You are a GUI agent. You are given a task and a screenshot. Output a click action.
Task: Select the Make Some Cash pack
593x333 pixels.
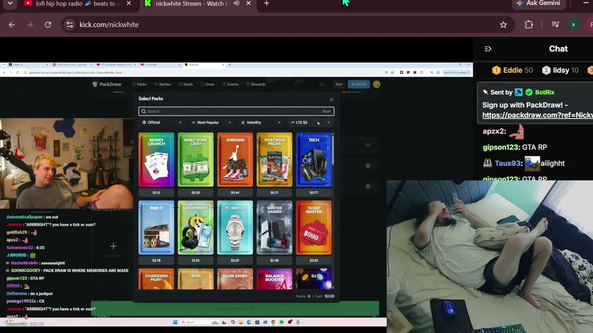tap(196, 160)
